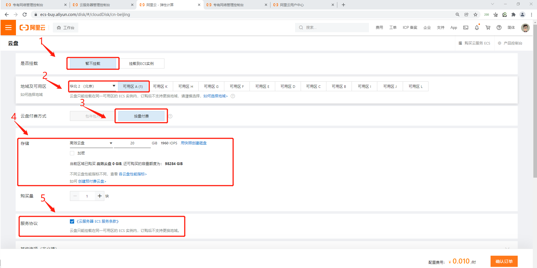
Task: Open the 费用 menu in the header
Action: [379, 27]
